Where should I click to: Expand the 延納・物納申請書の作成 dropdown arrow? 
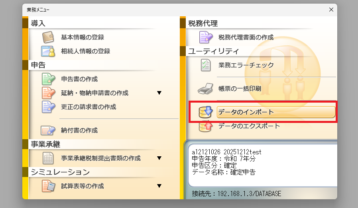(x=159, y=93)
